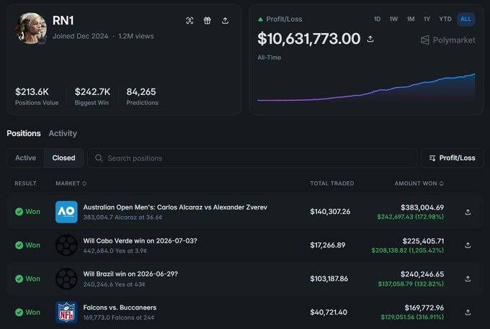Click soccer ball icon for Cabo Verde market
Screen dimensions: 490x329
coord(66,245)
